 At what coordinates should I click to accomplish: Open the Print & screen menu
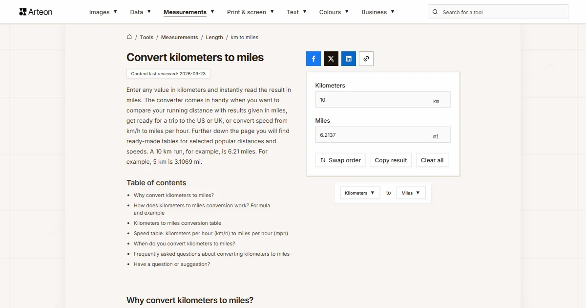click(251, 12)
